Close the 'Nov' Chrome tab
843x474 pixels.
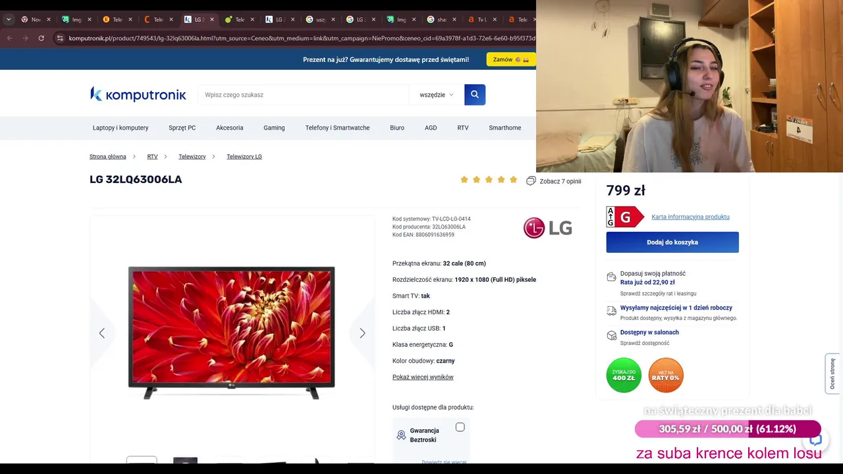[49, 20]
